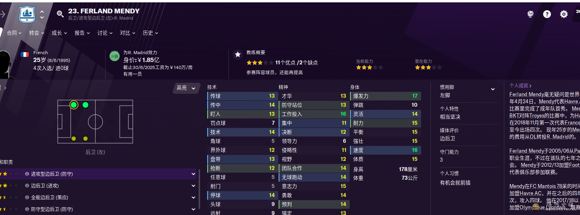Click the 后卫 (左) position label

tap(95, 152)
